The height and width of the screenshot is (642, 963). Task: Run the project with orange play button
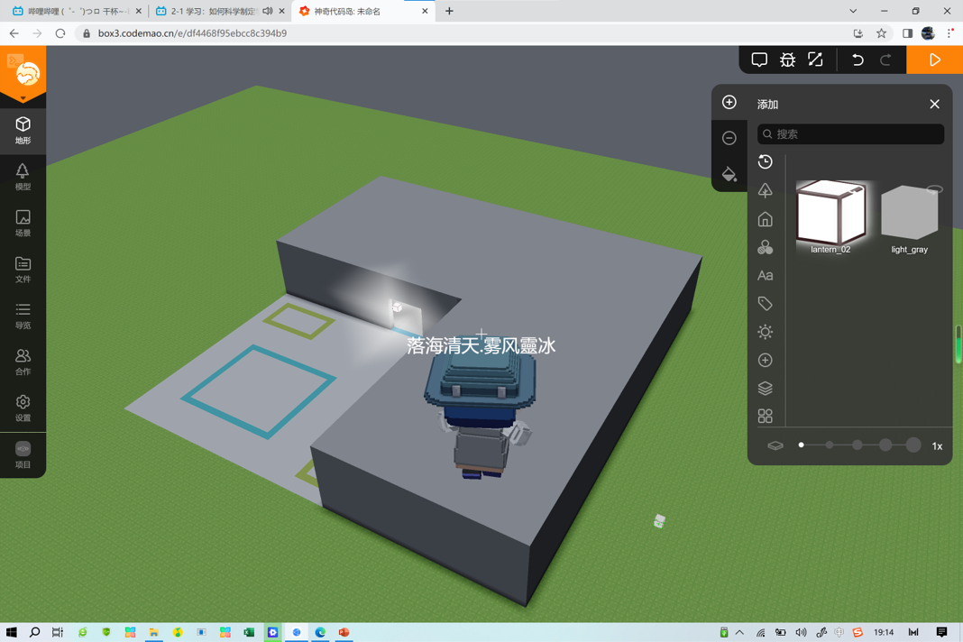[935, 60]
